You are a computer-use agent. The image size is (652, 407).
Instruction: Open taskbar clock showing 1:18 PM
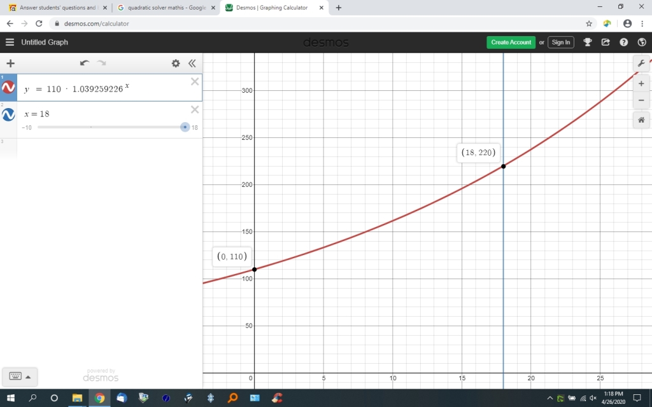(x=613, y=398)
